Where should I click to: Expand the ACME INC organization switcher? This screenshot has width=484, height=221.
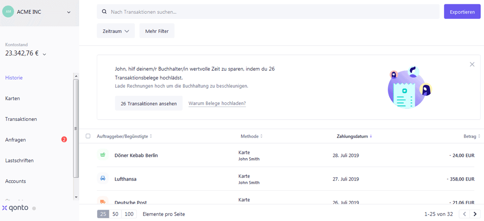pyautogui.click(x=69, y=12)
